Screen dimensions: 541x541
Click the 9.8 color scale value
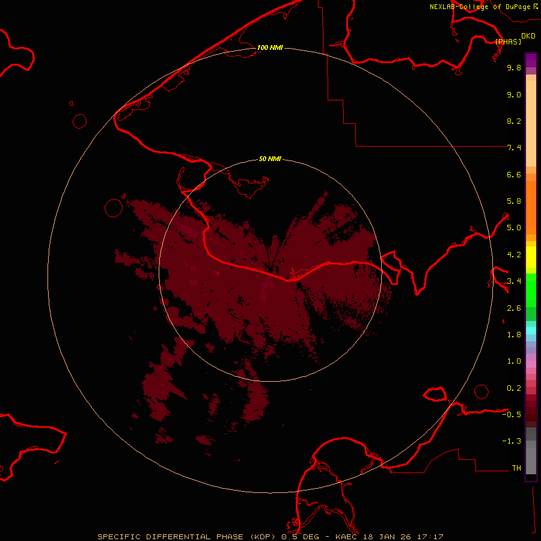click(514, 67)
